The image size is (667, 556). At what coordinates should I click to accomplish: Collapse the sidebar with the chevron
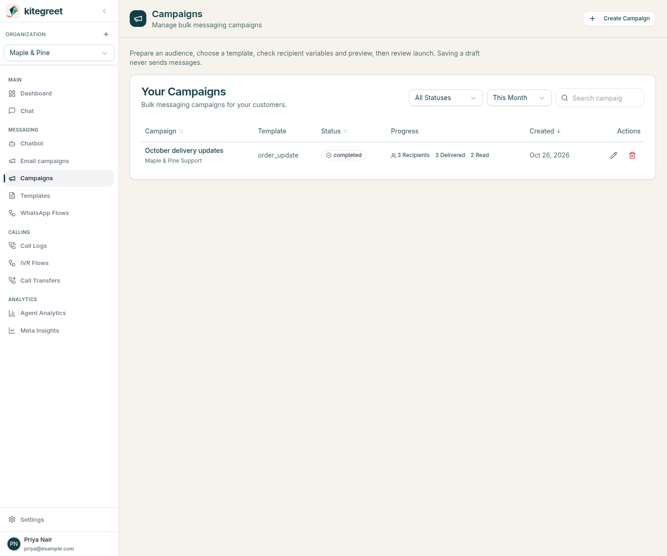[104, 11]
